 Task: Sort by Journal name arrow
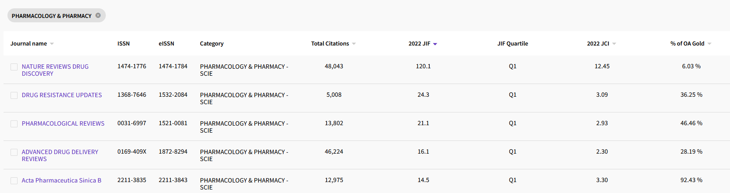pos(52,44)
